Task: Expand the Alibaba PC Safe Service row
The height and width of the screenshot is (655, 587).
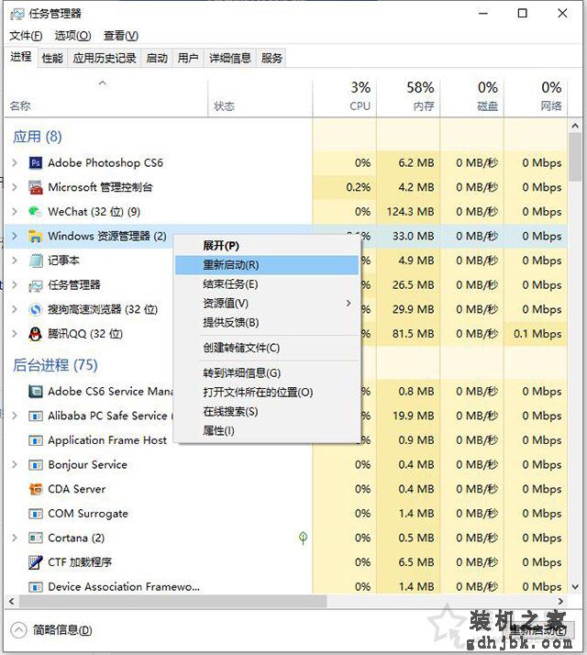Action: [x=15, y=416]
